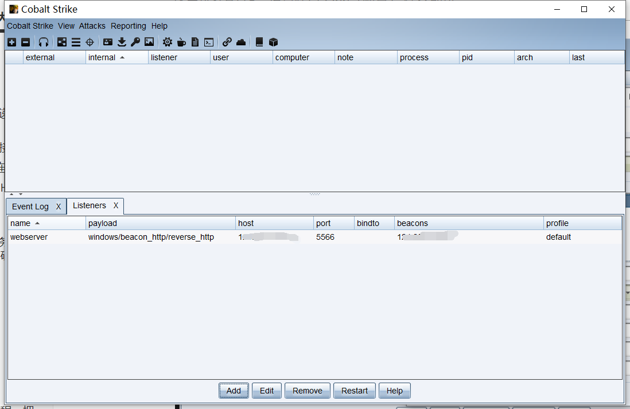Image resolution: width=630 pixels, height=409 pixels.
Task: Click the Help button below listeners
Action: tap(395, 391)
